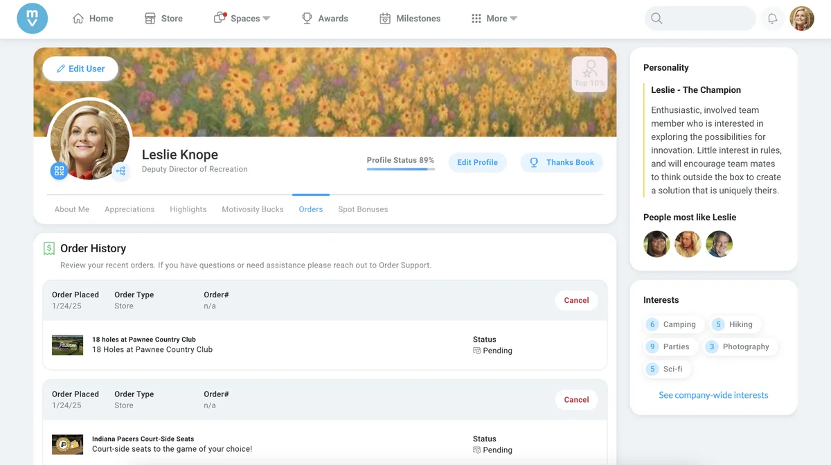
Task: Switch to the Motivosity Bucks tab
Action: 253,209
